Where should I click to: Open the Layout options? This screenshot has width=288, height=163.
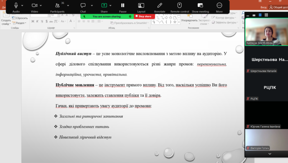coord(141,5)
